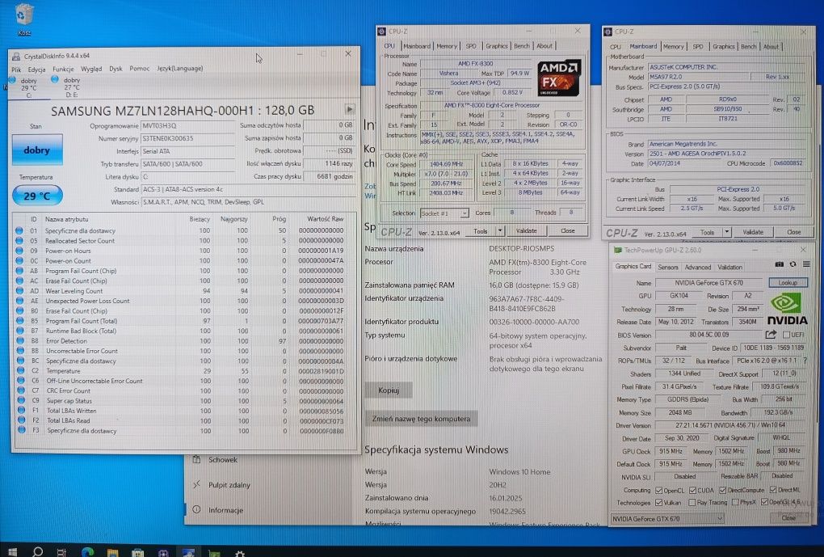
Task: Click the Kopiuj button in Settings
Action: pos(389,390)
